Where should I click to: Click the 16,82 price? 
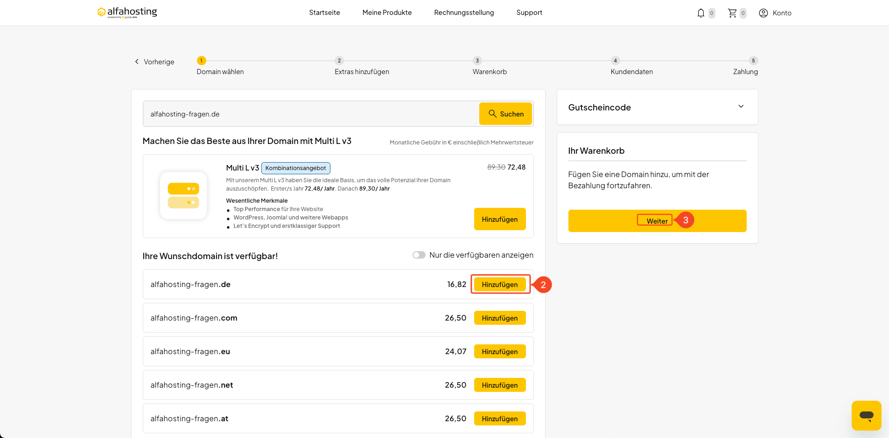tap(456, 284)
